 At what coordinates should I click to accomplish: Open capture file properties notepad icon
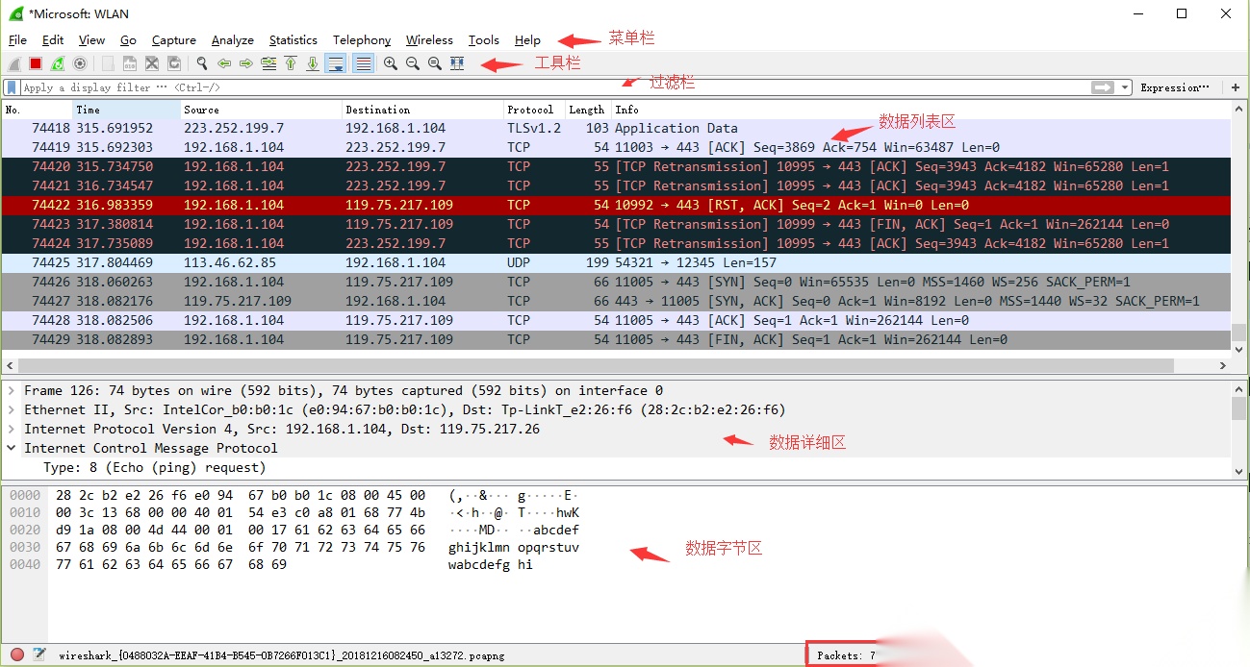coord(39,655)
